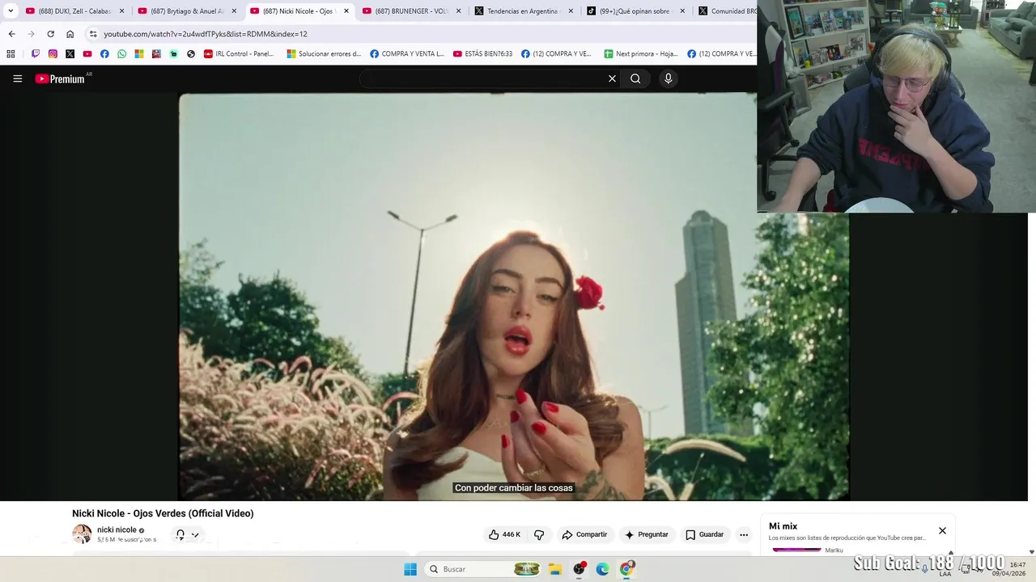Open the Microsoft bookmark icon
Image resolution: width=1036 pixels, height=582 pixels.
pyautogui.click(x=139, y=54)
